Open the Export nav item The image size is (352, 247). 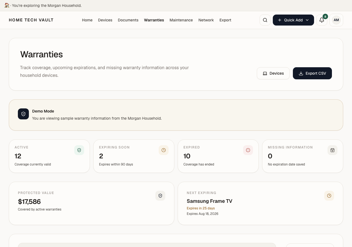(225, 20)
